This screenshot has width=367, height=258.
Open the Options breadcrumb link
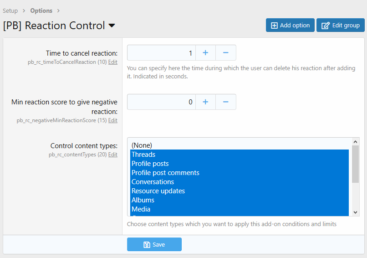pyautogui.click(x=41, y=10)
